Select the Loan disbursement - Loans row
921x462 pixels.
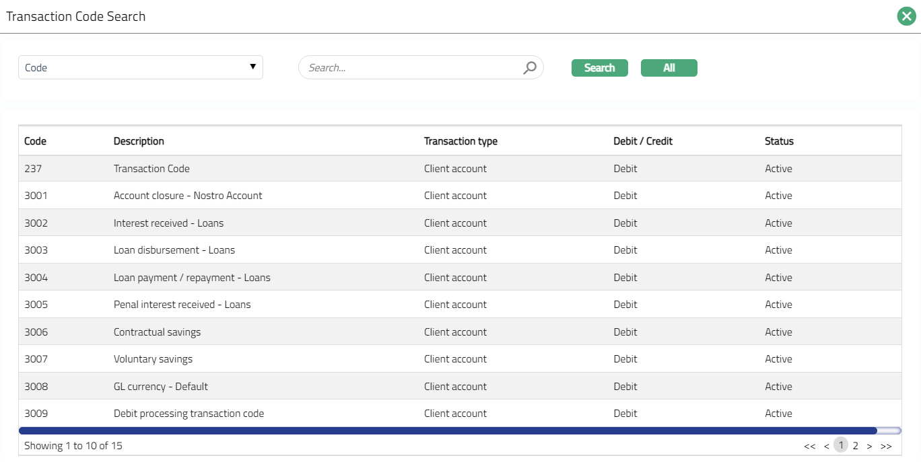pos(174,250)
